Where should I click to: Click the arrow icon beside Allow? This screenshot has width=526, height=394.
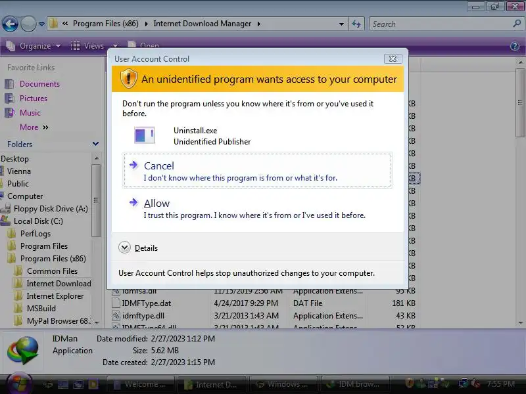click(133, 202)
